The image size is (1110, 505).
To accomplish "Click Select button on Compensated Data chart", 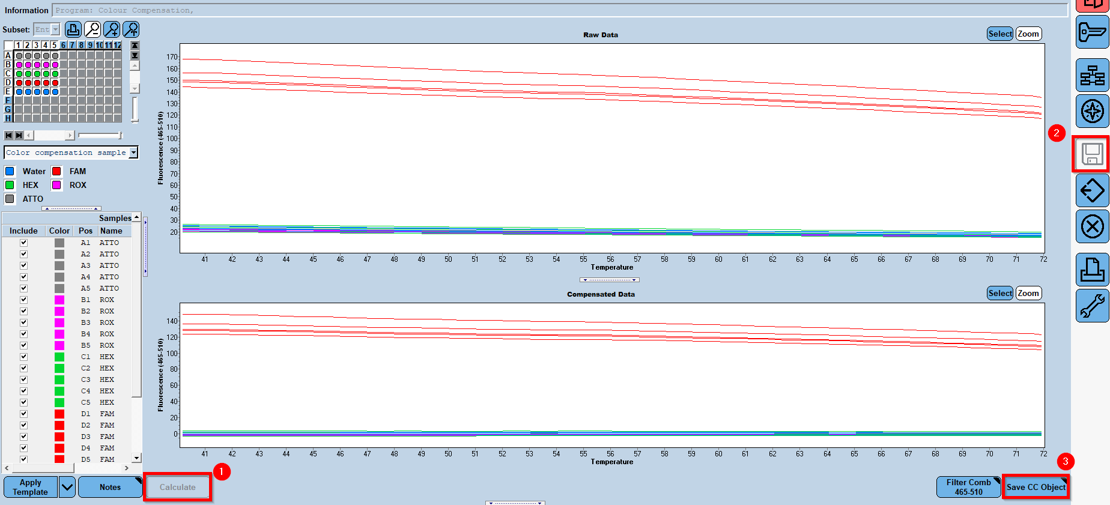I will [x=1000, y=293].
